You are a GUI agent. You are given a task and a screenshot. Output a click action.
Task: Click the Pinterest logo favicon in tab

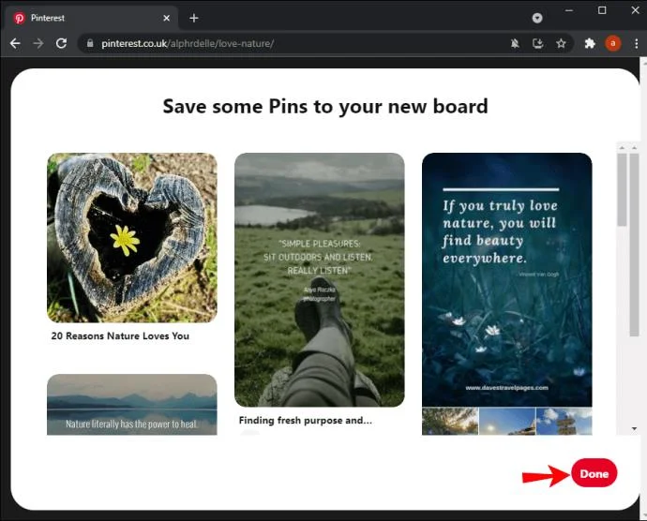click(x=19, y=18)
